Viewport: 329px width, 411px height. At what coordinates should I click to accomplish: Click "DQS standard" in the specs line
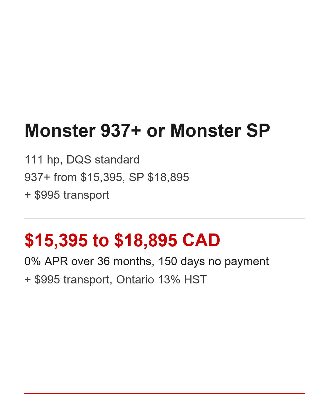pyautogui.click(x=103, y=160)
